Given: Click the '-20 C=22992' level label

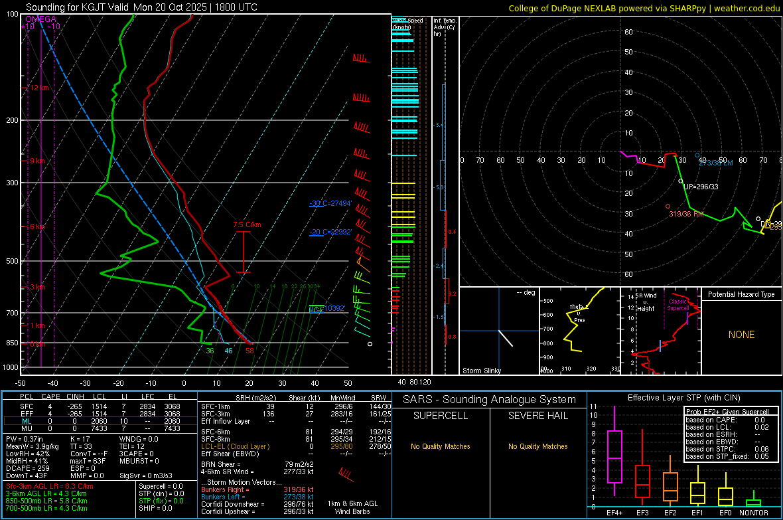Looking at the screenshot, I should pos(330,232).
